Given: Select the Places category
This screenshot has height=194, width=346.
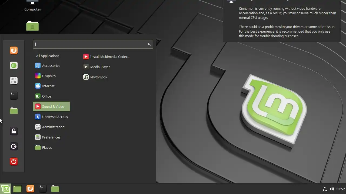Looking at the screenshot, I should [51, 147].
